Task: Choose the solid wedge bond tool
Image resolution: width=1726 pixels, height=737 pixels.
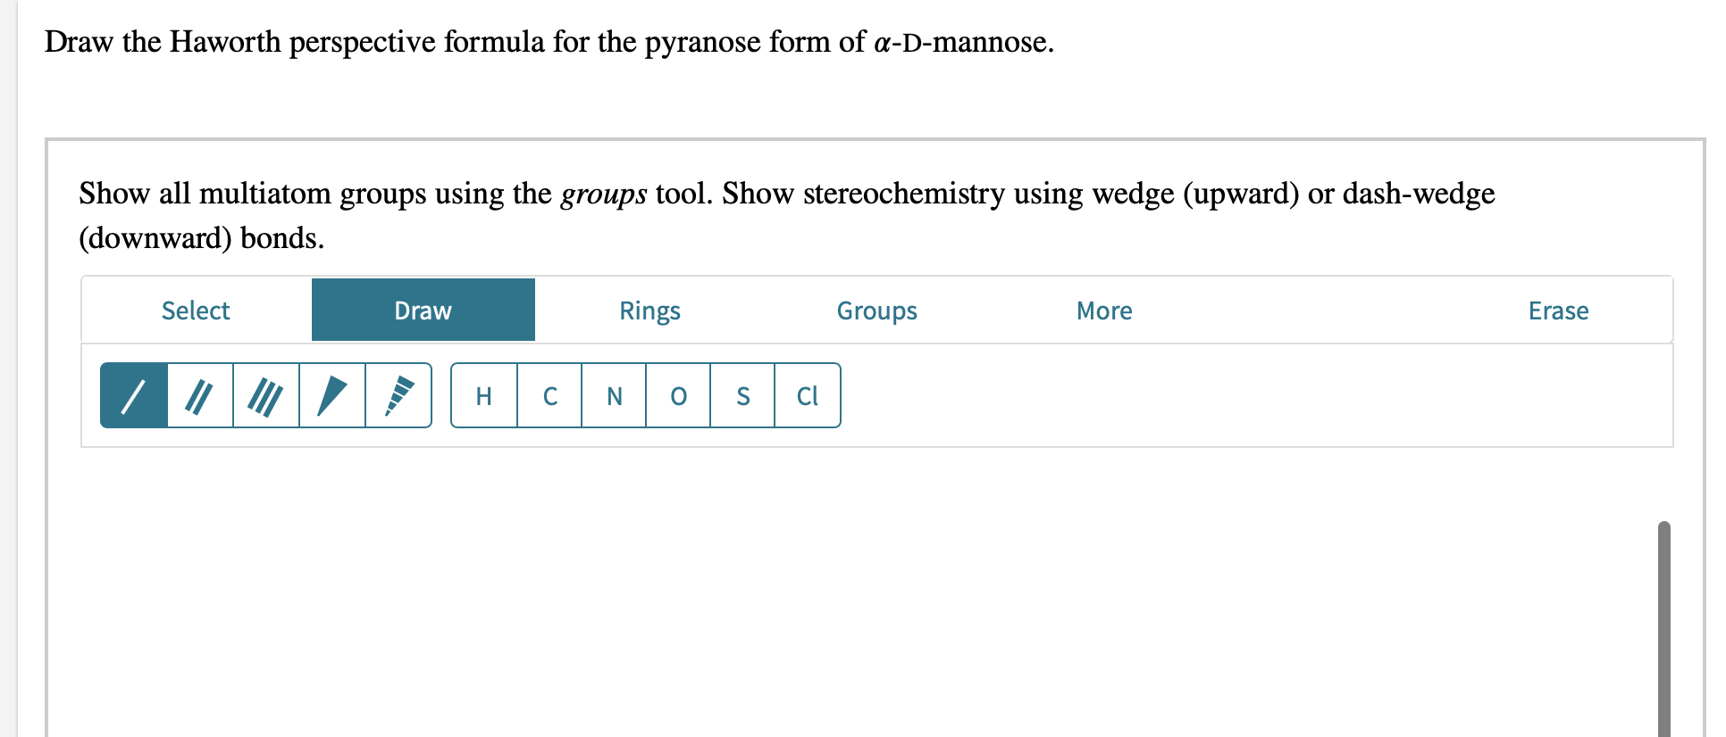Action: (x=332, y=395)
